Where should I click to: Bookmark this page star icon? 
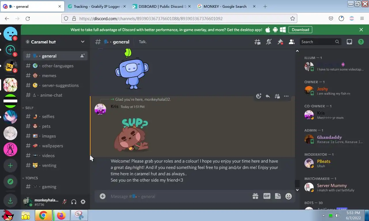coord(293,18)
